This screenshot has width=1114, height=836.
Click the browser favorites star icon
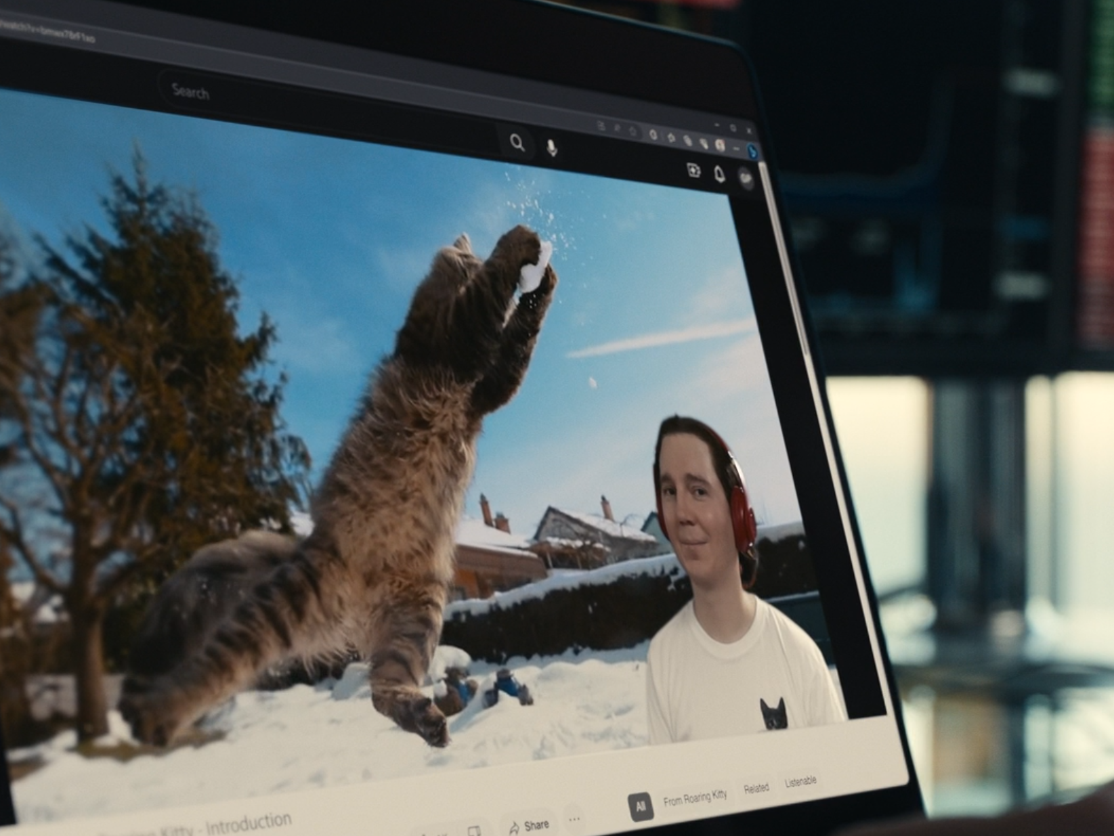633,131
